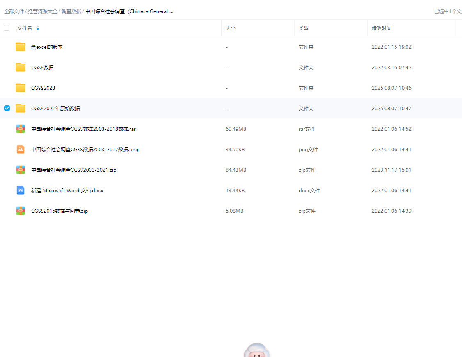Open folder name CGSS数据
This screenshot has height=357, width=462.
click(x=42, y=67)
